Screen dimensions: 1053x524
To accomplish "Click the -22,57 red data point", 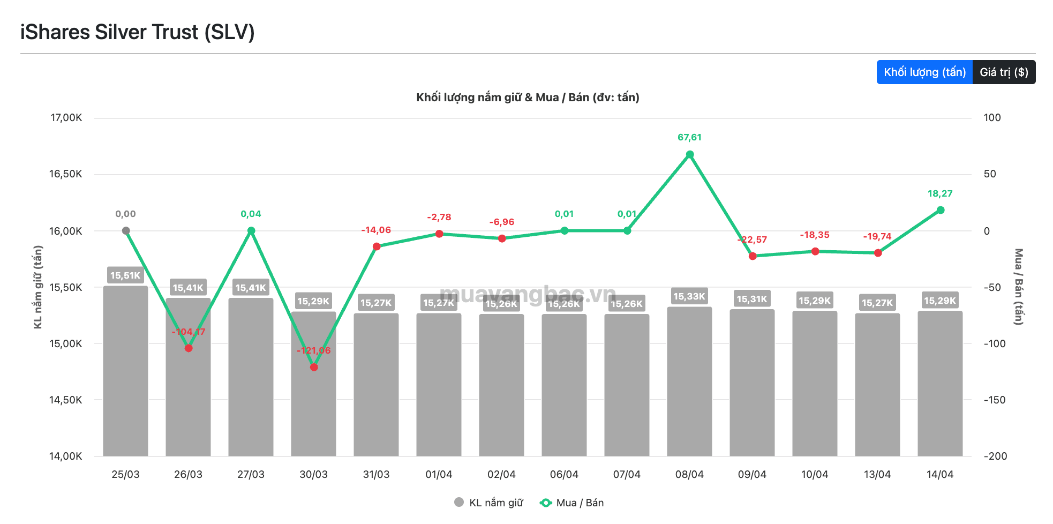I will pos(753,256).
